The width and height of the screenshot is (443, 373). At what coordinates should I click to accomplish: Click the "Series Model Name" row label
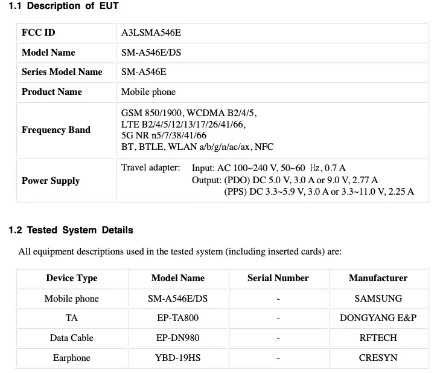click(62, 72)
